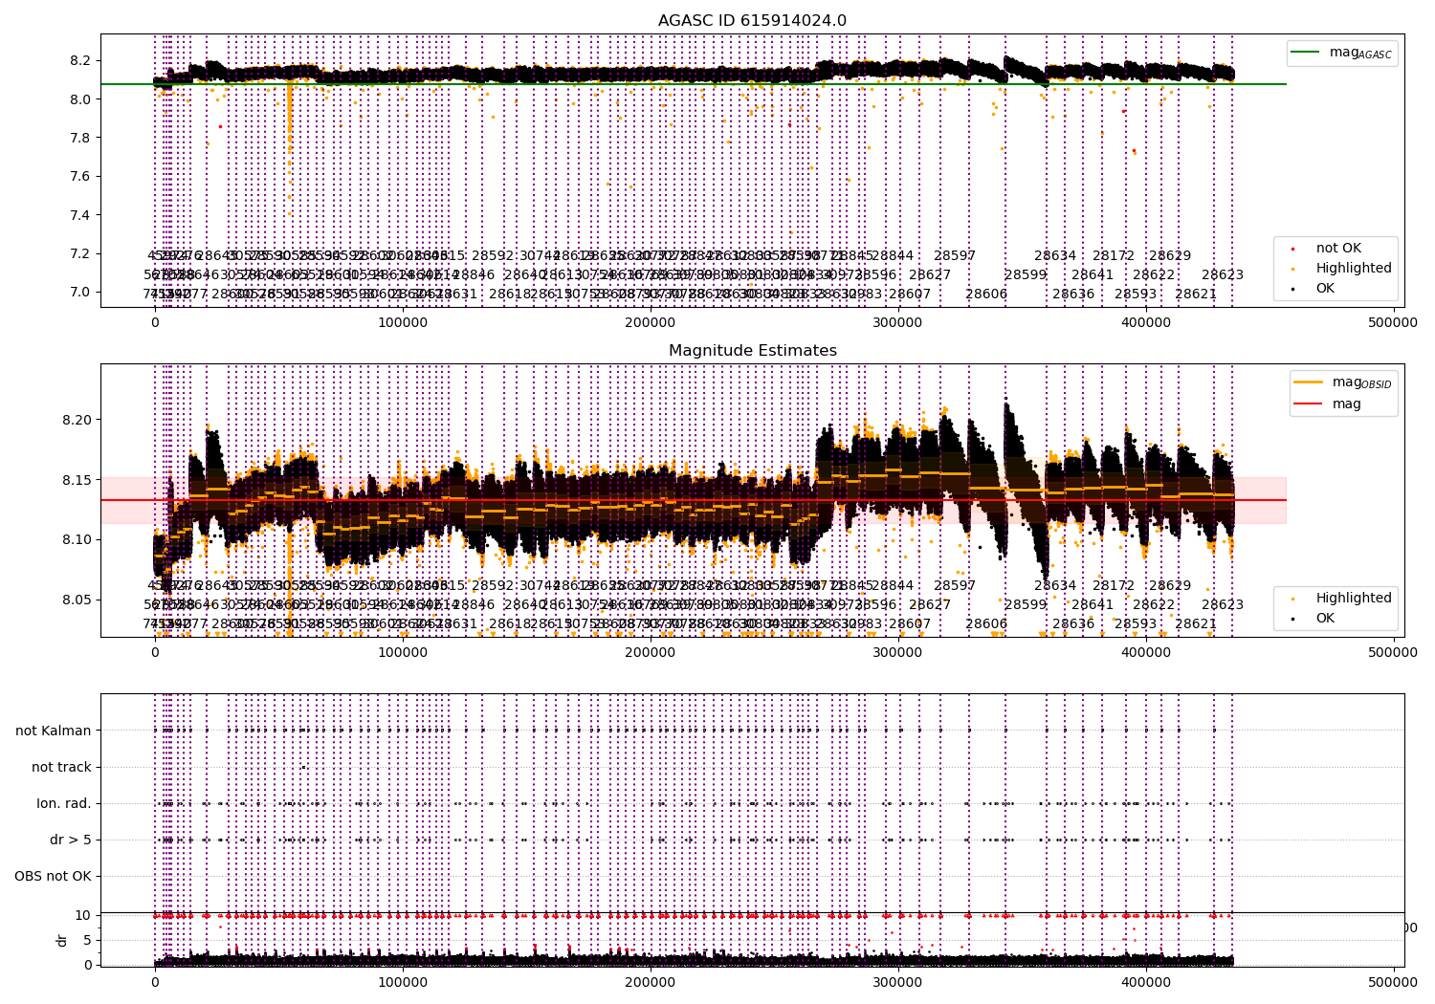Image resolution: width=1435 pixels, height=1004 pixels.
Task: Click obsid label 28172 in the top plot
Action: coord(1114,256)
